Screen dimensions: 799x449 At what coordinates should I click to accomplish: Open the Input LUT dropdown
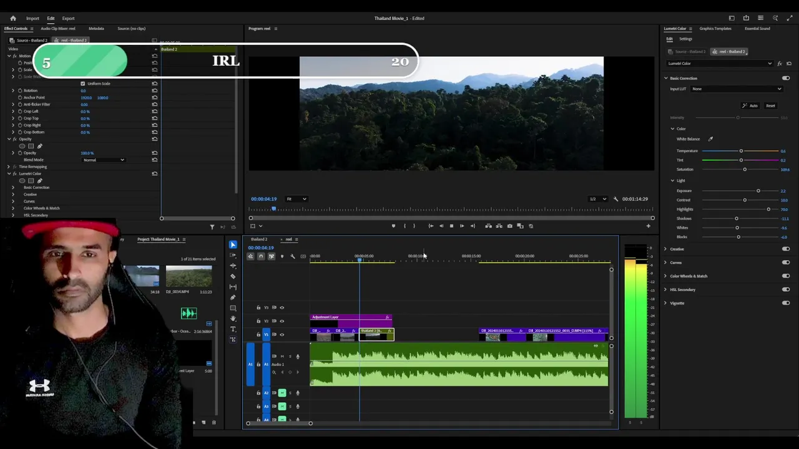735,89
